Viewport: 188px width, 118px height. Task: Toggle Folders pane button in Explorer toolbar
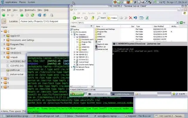tap(112, 18)
